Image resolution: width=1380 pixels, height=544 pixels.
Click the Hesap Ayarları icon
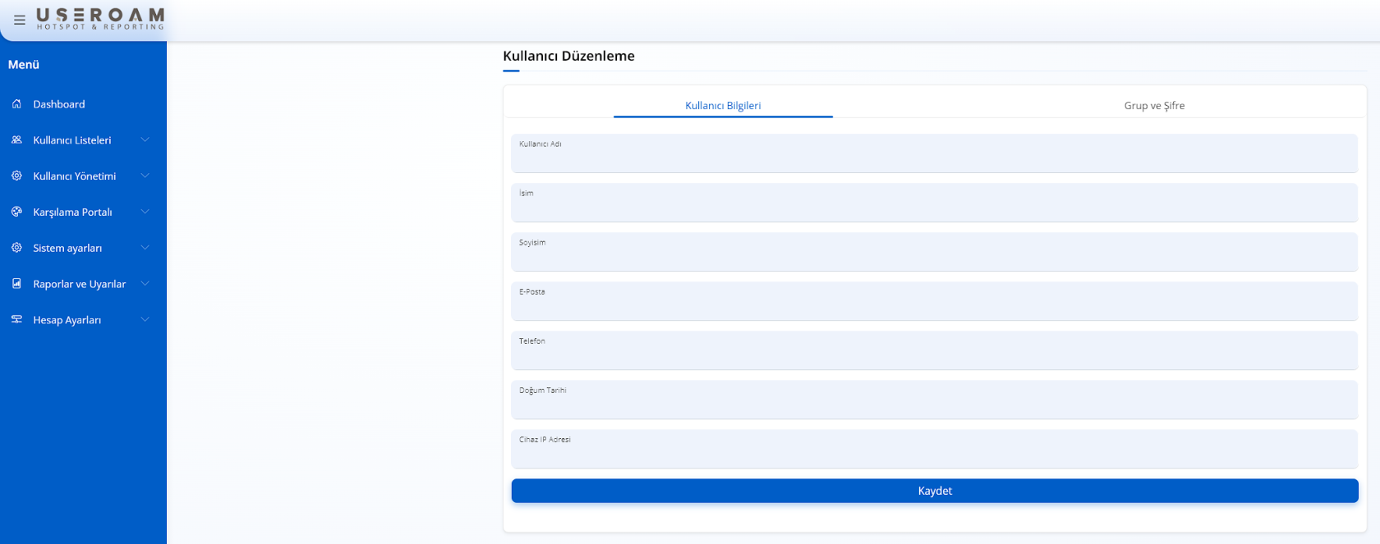coord(16,320)
